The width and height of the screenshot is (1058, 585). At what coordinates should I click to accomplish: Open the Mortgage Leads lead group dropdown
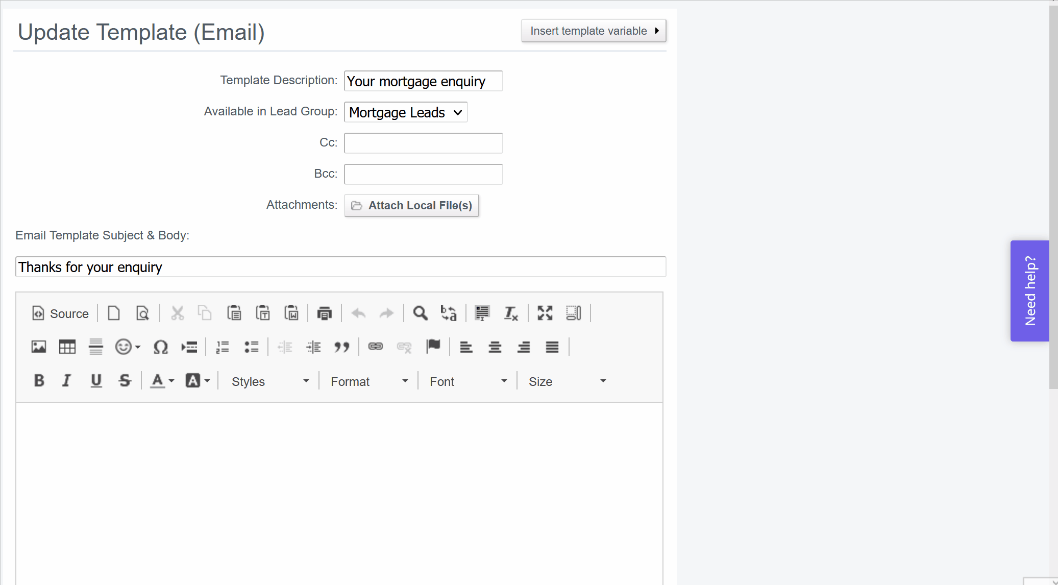406,112
